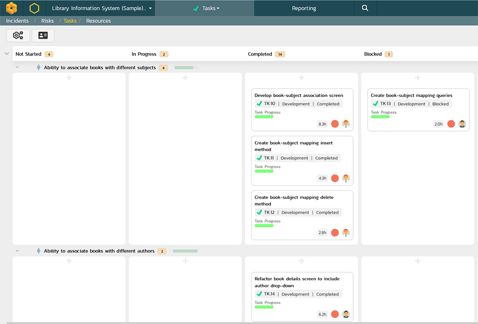
Task: Click add plus icon in first Blocked column
Action: (417, 78)
